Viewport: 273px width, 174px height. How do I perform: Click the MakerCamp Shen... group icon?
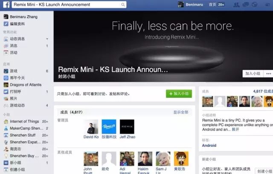6,128
